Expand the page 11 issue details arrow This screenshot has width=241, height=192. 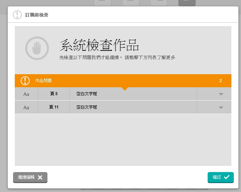click(221, 108)
